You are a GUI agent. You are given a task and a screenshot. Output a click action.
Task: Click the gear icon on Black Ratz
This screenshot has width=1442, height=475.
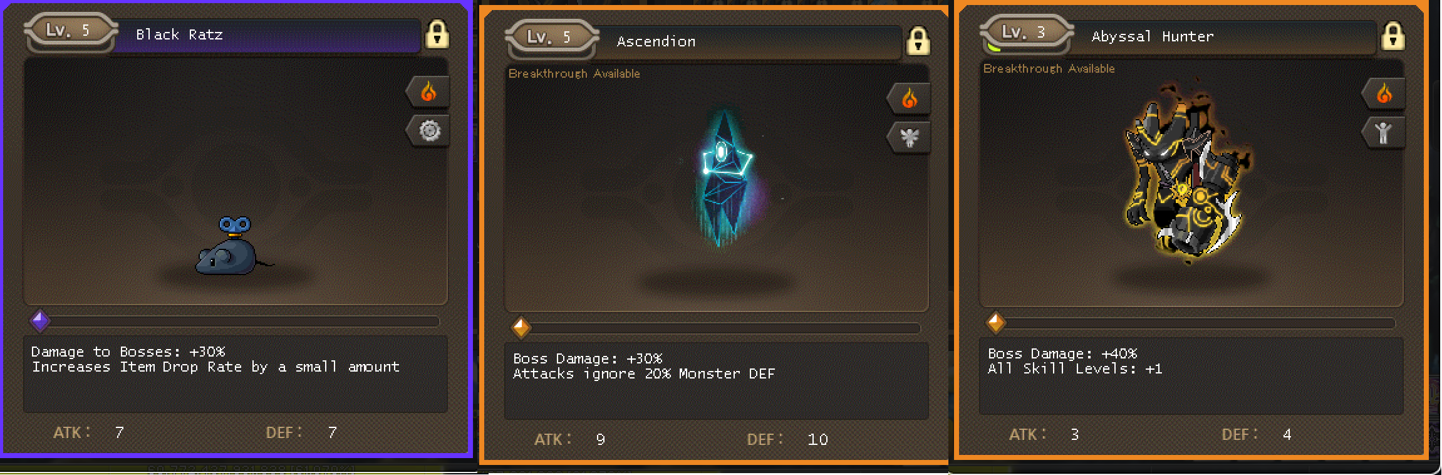coord(429,130)
